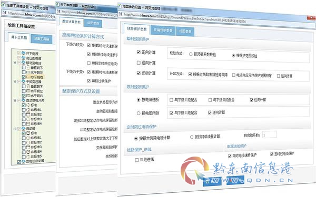Click the 非标准4 symbol icon under 启动器
This screenshot has height=197, width=316.
pyautogui.click(x=28, y=152)
